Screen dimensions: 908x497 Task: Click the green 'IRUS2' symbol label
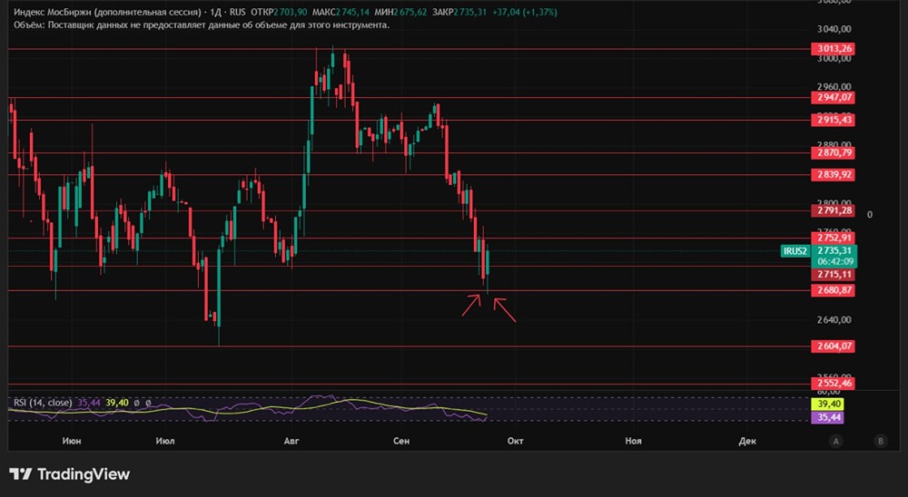pyautogui.click(x=795, y=251)
